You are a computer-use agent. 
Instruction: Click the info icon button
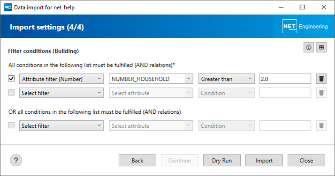point(309,47)
